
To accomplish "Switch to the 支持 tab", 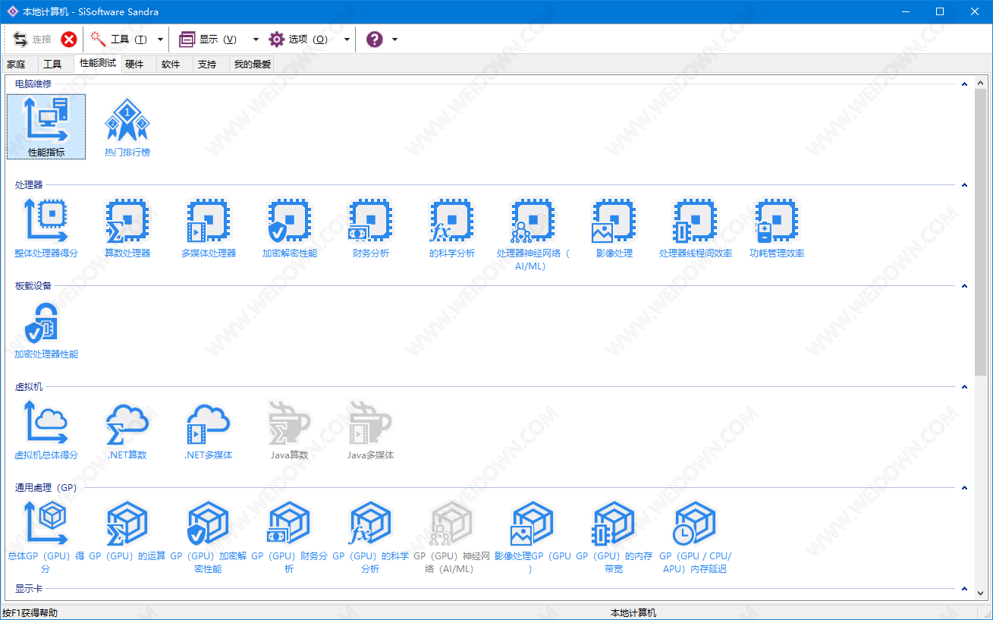I will (x=207, y=65).
